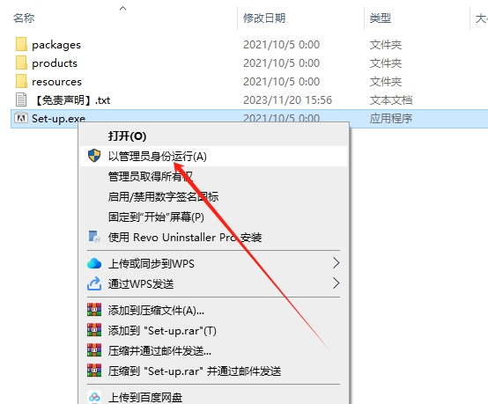Screen dimensions: 488x404
Task: Click the products folder icon
Action: click(x=21, y=62)
